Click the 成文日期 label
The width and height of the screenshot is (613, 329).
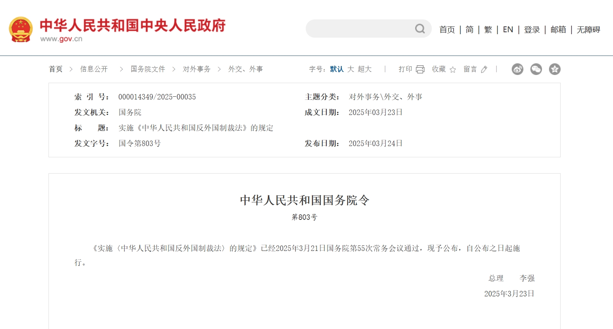point(322,112)
